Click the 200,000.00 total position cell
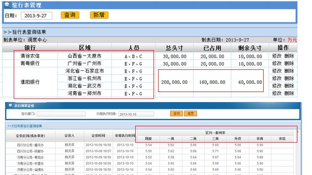The image size is (312, 175). [175, 82]
